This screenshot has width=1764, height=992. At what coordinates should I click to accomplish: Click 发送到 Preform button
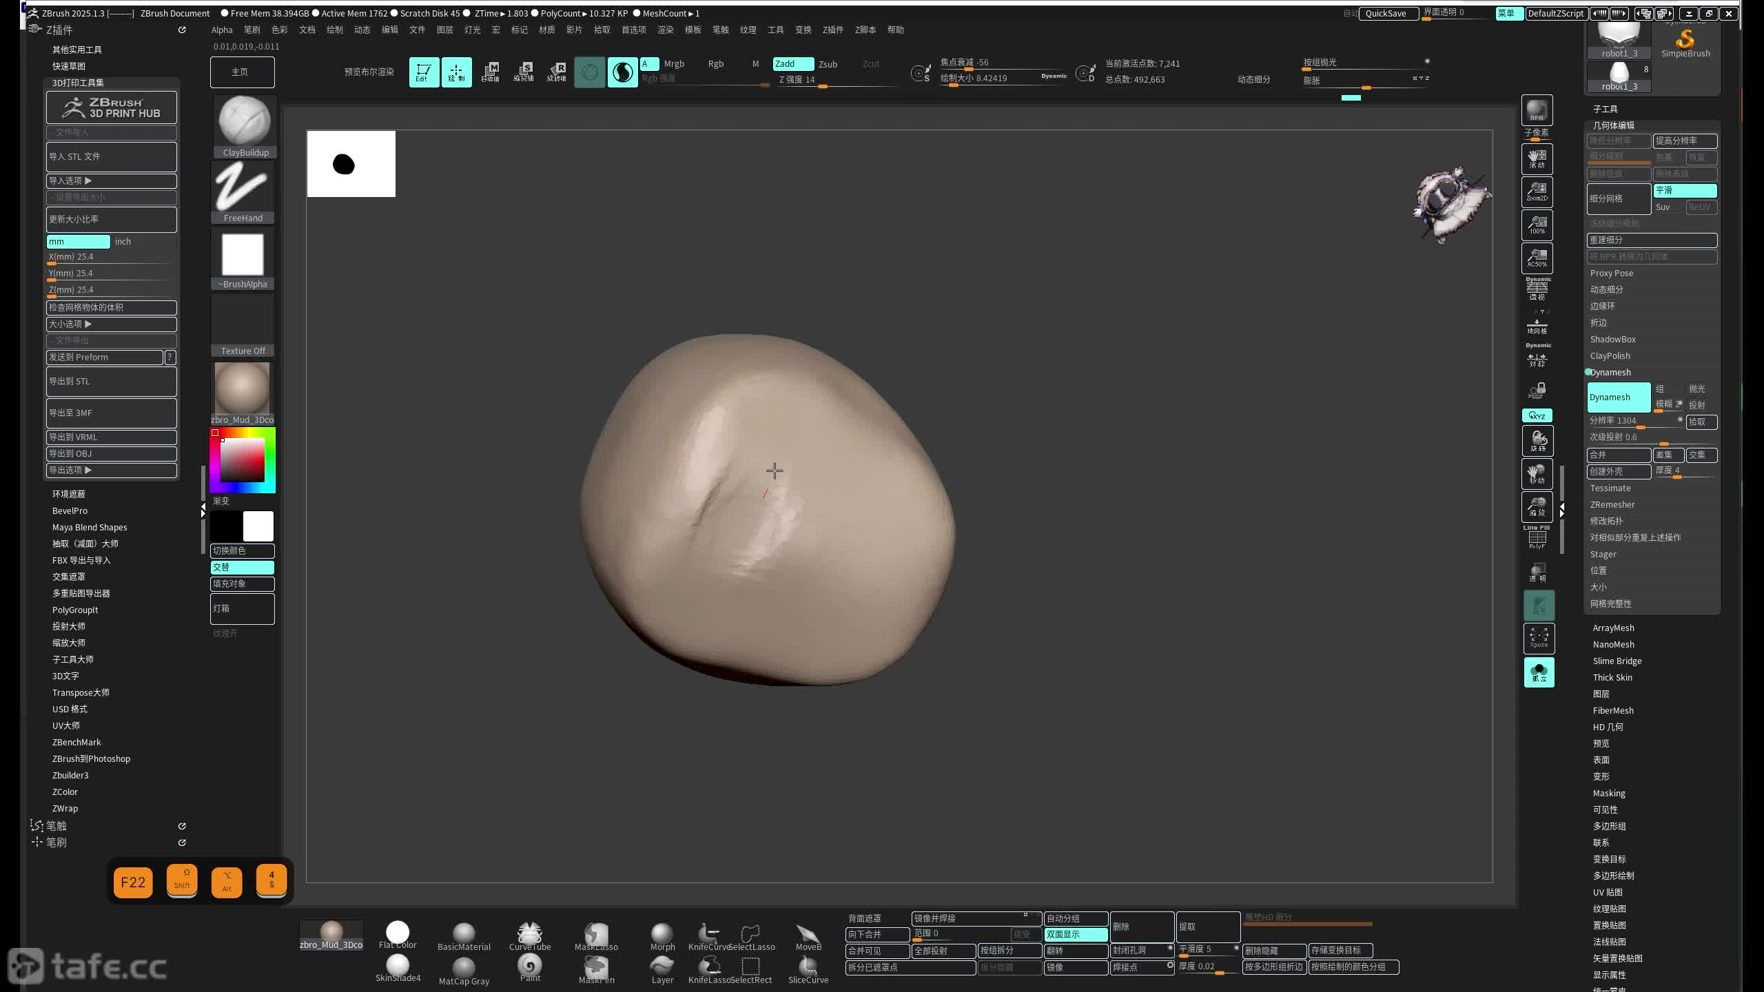tap(105, 357)
